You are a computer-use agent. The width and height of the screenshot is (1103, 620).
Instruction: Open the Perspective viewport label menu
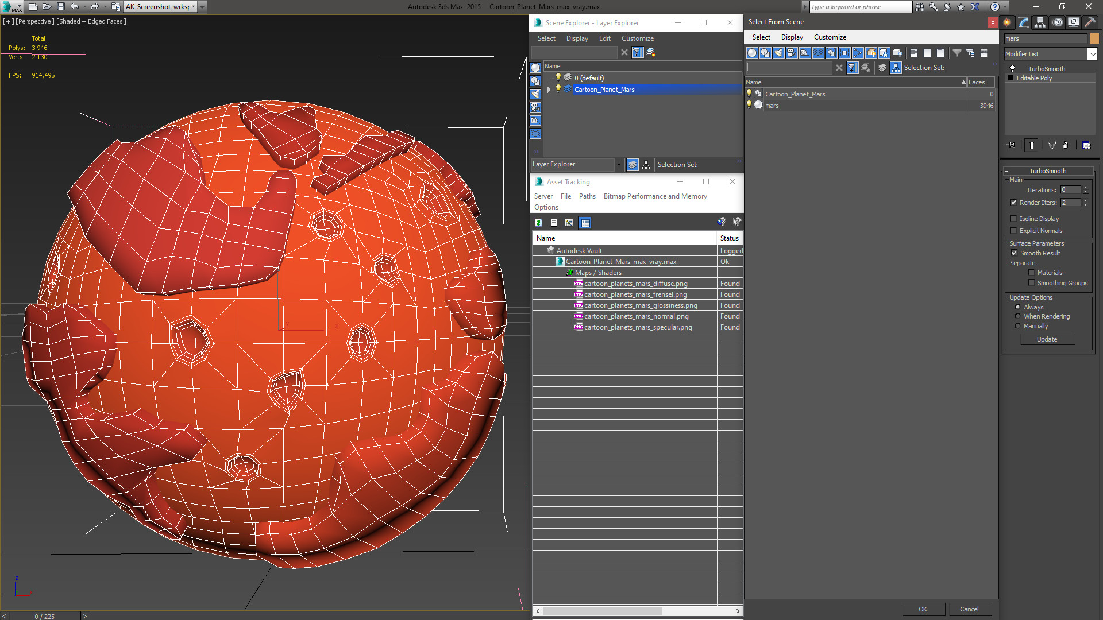(x=35, y=21)
